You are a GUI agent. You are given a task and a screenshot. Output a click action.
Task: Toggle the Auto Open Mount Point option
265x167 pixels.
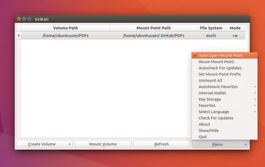[x=224, y=56]
